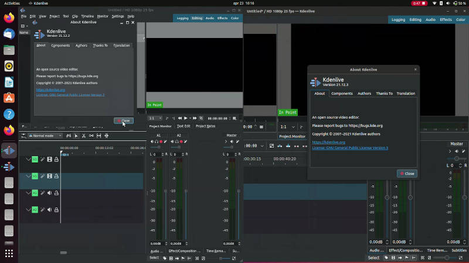Open Ubuntu Software from the dock
This screenshot has width=469, height=263.
(9, 98)
